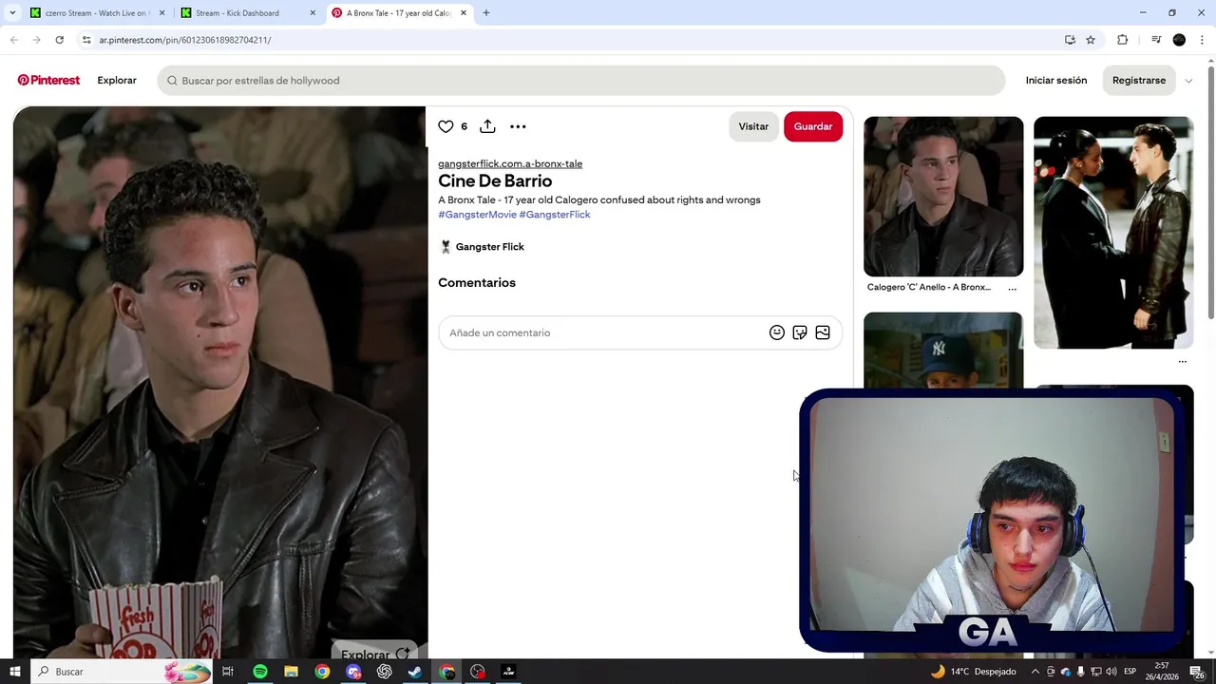
Task: Open the ChatGPT app in taskbar
Action: (x=385, y=672)
